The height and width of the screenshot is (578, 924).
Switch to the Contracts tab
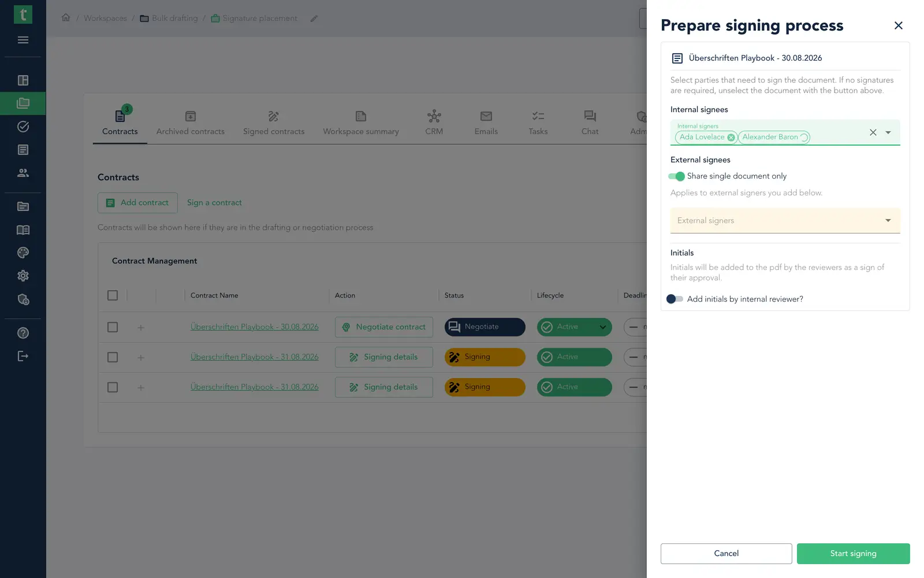120,123
